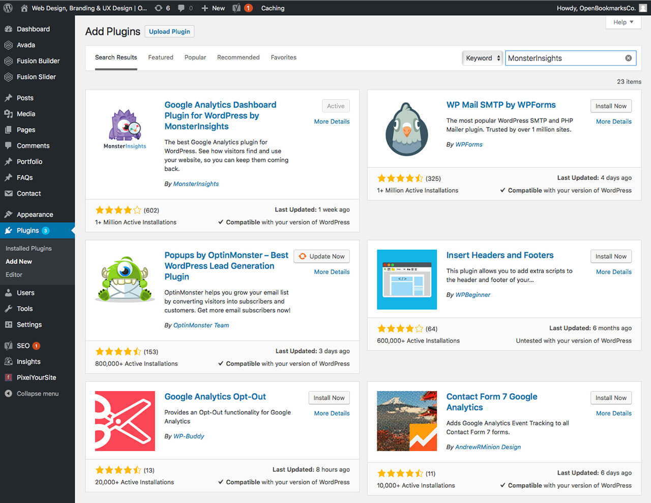
Task: Switch to the Popular tab
Action: (195, 57)
